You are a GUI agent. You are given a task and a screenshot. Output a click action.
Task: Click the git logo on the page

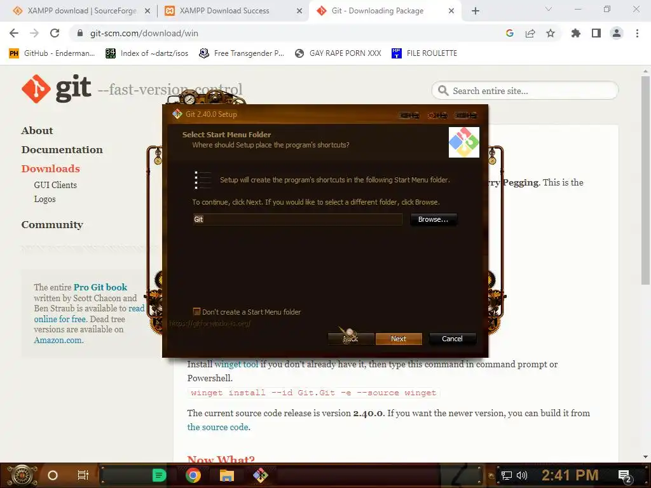click(56, 88)
